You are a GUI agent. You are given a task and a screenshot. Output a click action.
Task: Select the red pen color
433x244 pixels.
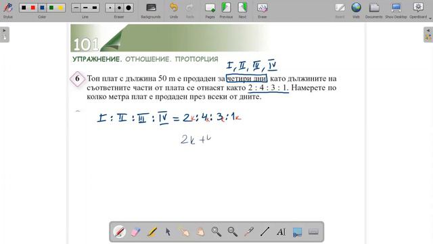33,7
